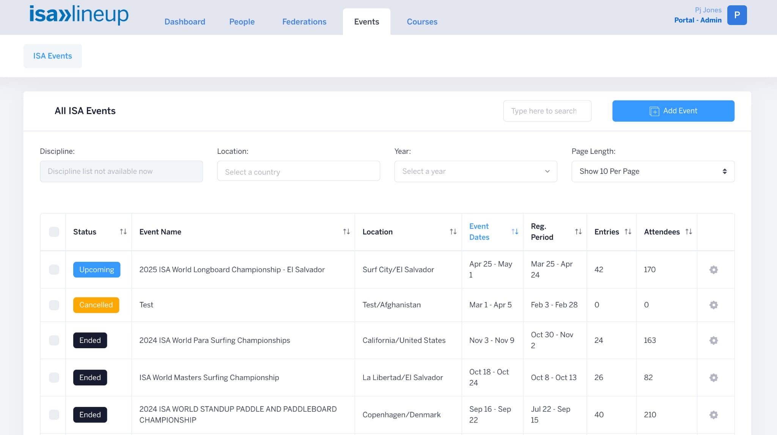This screenshot has width=777, height=435.
Task: Tick the select-all checkbox in table header
Action: (x=54, y=232)
